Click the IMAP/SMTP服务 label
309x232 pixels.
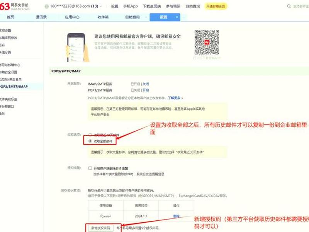pos(100,84)
